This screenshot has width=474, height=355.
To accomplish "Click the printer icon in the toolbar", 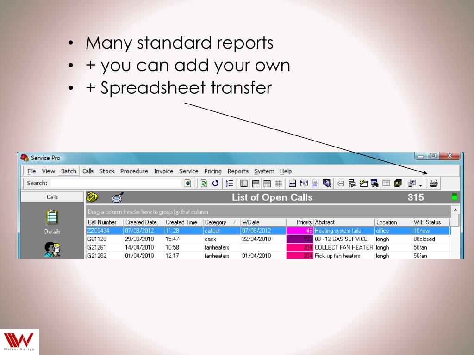I will coord(433,184).
